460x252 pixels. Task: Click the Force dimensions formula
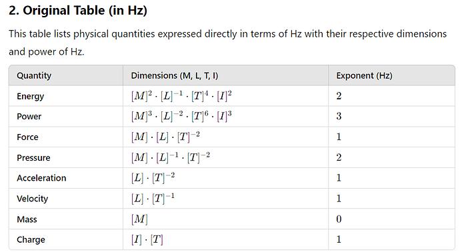pyautogui.click(x=165, y=137)
